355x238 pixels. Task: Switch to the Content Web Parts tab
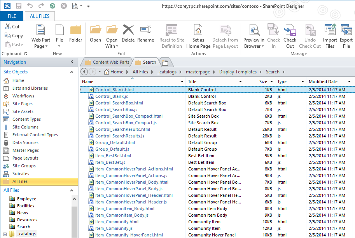tap(108, 62)
